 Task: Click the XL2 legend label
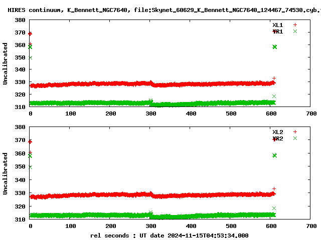click(x=277, y=132)
